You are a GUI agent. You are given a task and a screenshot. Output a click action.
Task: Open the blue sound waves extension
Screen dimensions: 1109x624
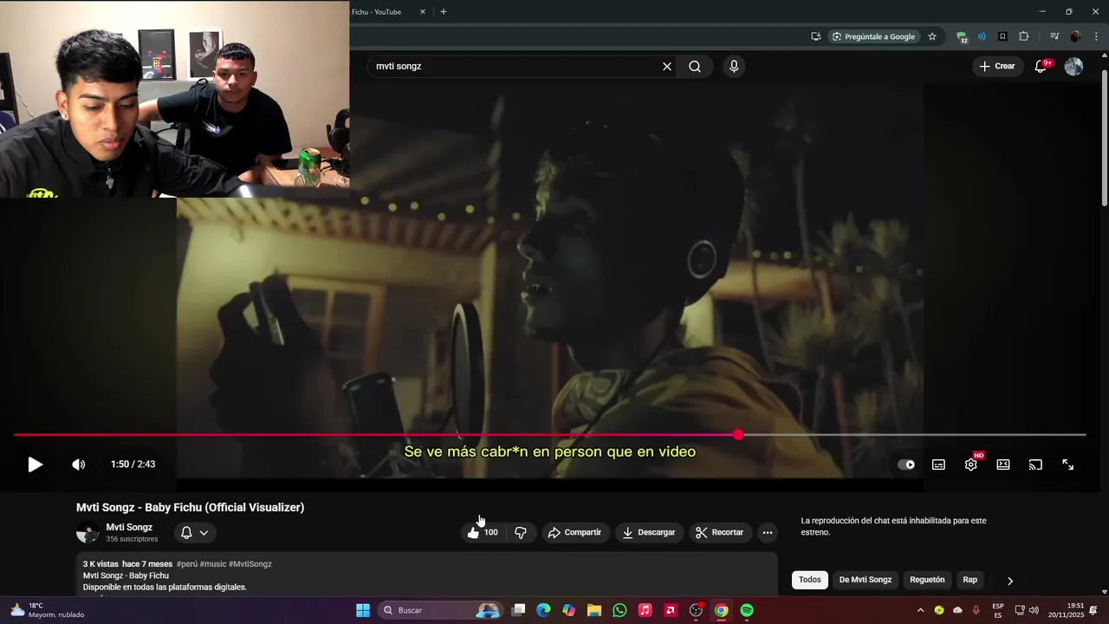click(982, 36)
